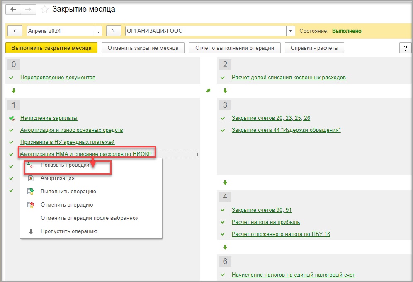Switch to the next month
Screen dimensions: 413x282
114,31
